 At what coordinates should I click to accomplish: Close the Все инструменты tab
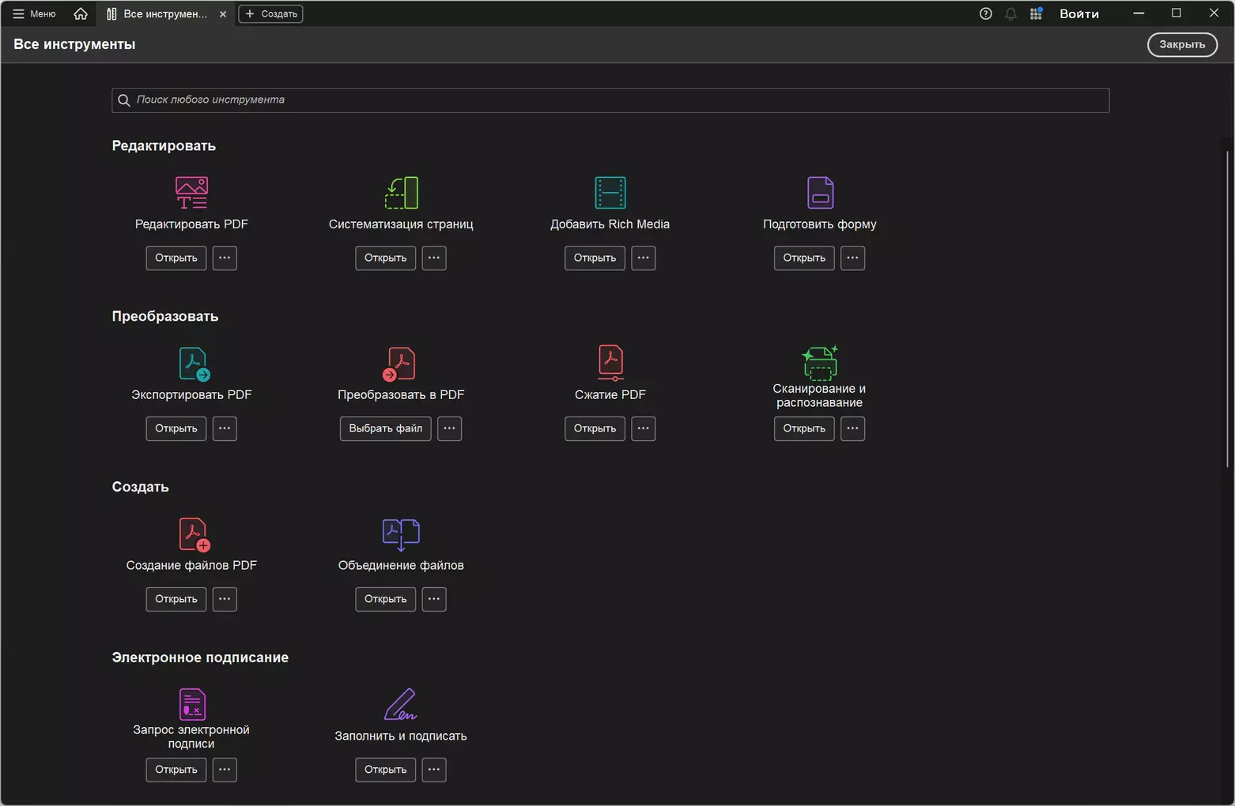223,14
